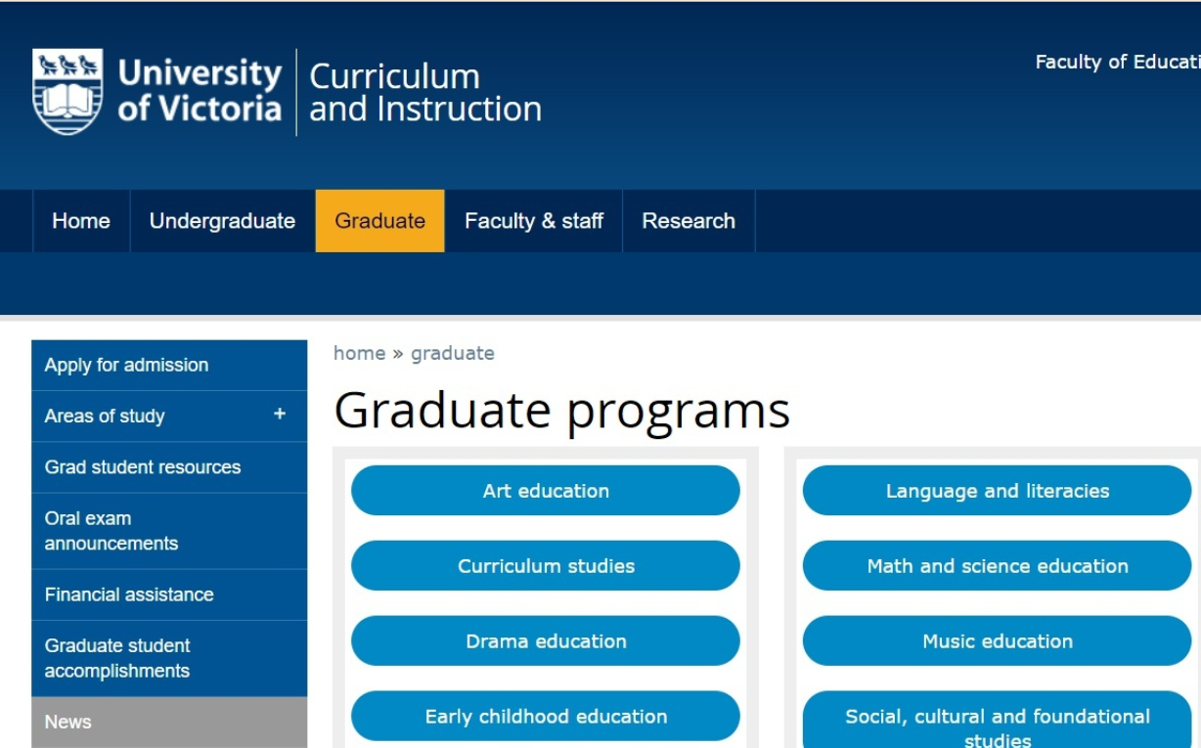
Task: View Oral exam announcements page
Action: click(x=111, y=531)
